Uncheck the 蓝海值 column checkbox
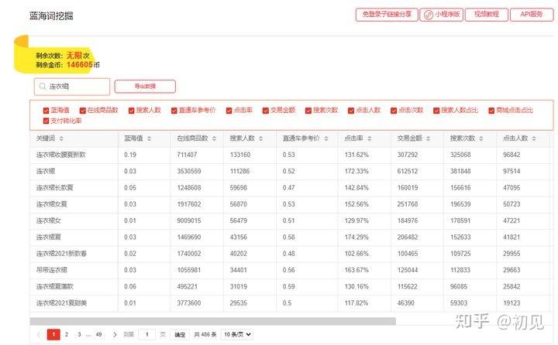Screen dimensions: 558x345 46,111
